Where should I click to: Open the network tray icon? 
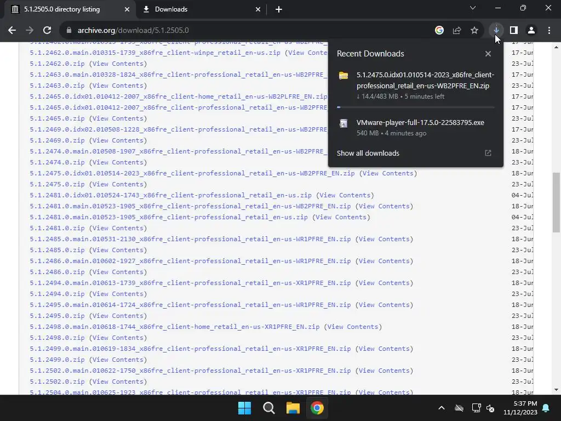(476, 408)
